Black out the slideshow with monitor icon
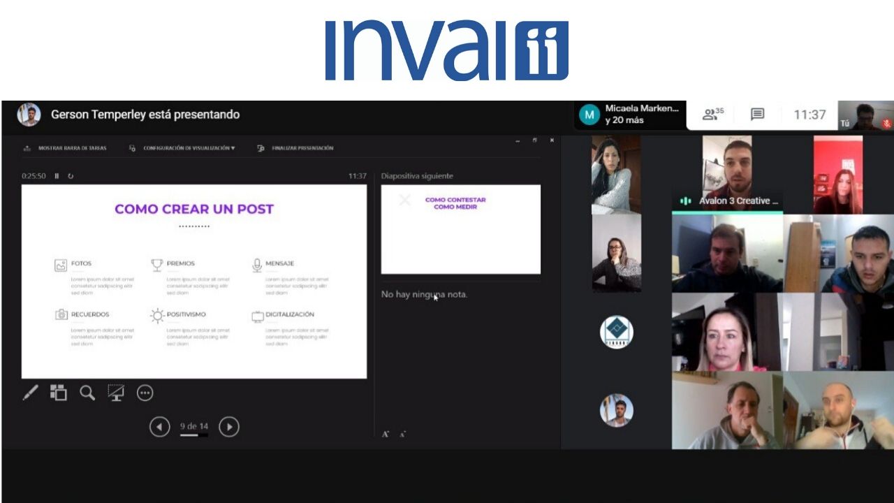 pos(116,393)
